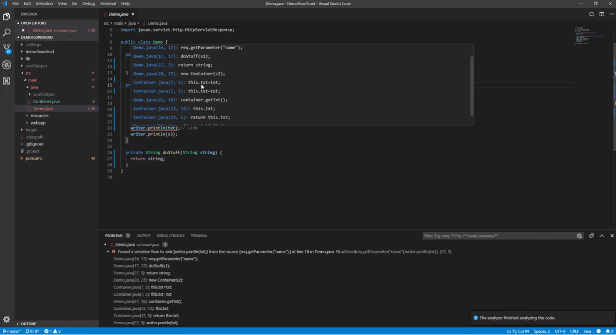Open the Explorer view in activity bar
The width and height of the screenshot is (616, 335).
(x=7, y=17)
